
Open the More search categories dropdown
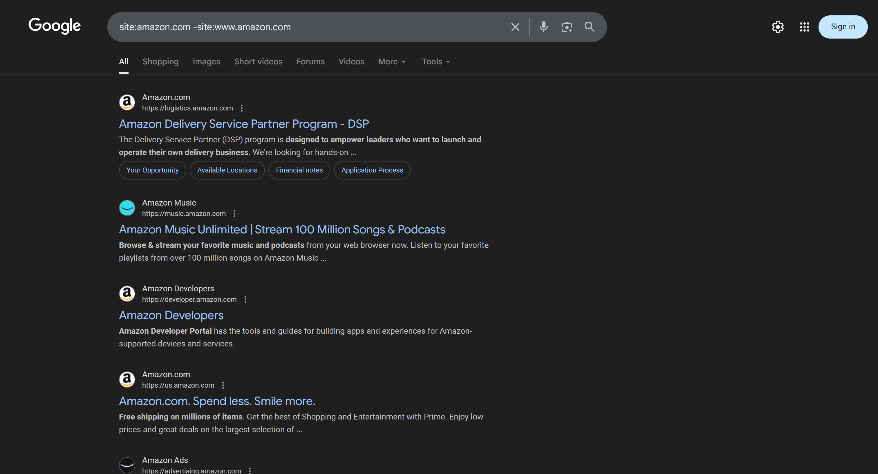391,62
